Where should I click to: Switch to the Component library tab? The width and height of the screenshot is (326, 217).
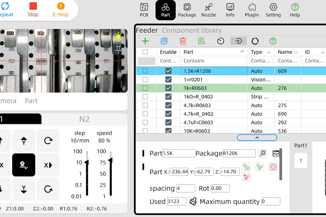192,30
